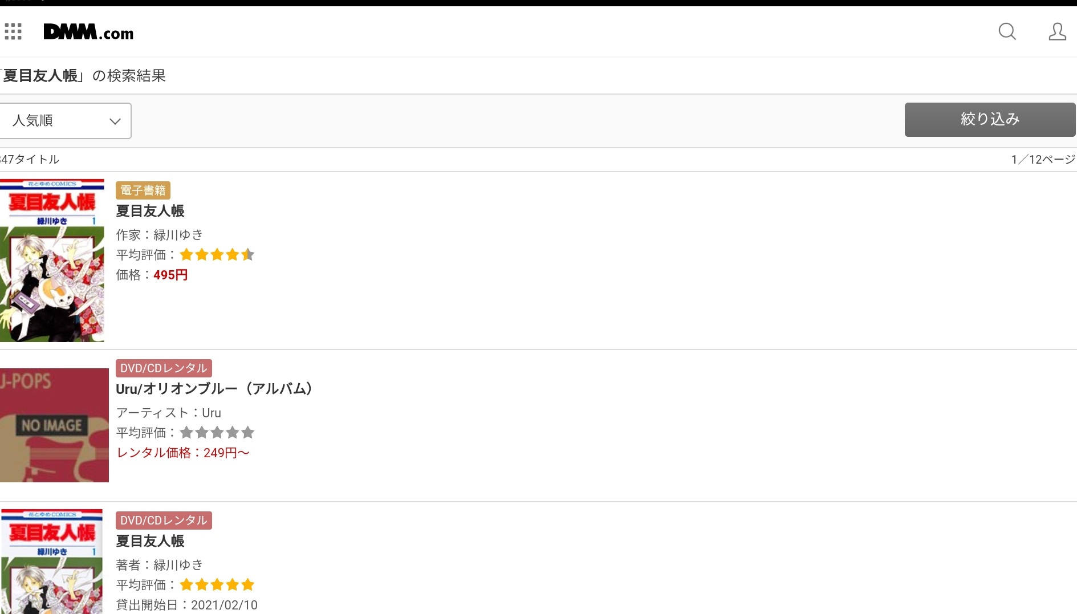The width and height of the screenshot is (1077, 614).
Task: Click the レンタル価格：249円〜 price text
Action: (183, 453)
